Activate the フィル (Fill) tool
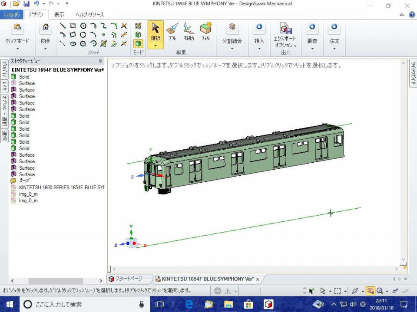This screenshot has width=417, height=312. (205, 32)
